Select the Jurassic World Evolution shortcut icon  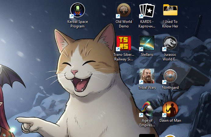click(x=170, y=43)
